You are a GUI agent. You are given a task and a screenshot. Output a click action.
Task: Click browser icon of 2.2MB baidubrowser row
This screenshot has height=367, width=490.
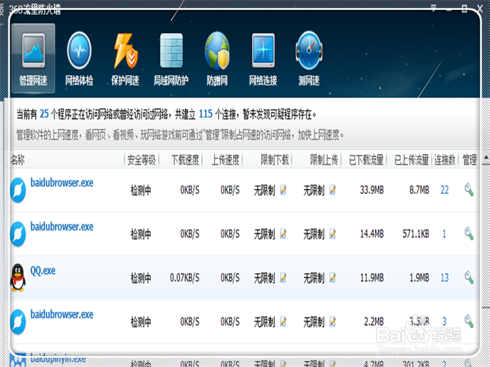tap(18, 322)
